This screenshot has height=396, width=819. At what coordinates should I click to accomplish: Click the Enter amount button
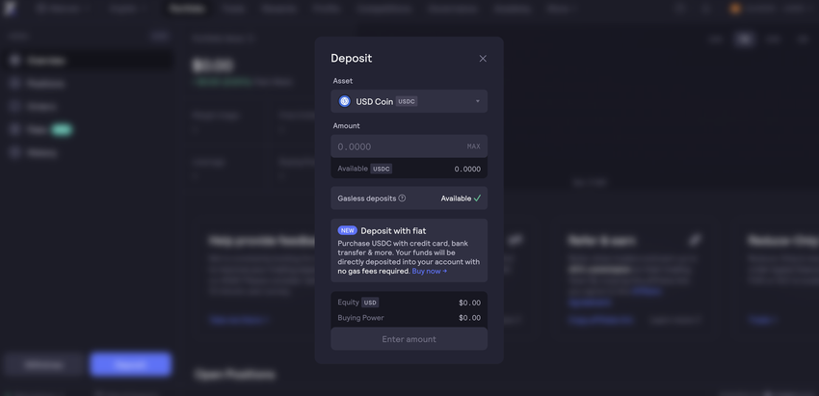[x=409, y=339]
